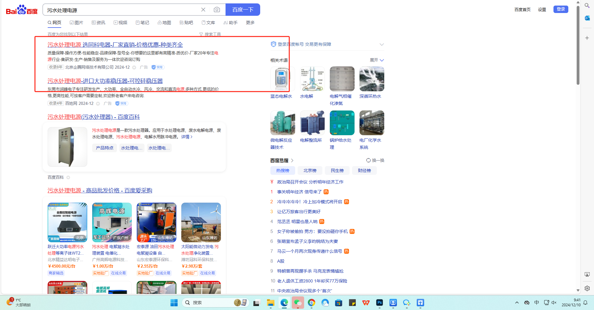Click the taskbar 搜索 box
Image resolution: width=594 pixels, height=310 pixels.
[x=215, y=303]
